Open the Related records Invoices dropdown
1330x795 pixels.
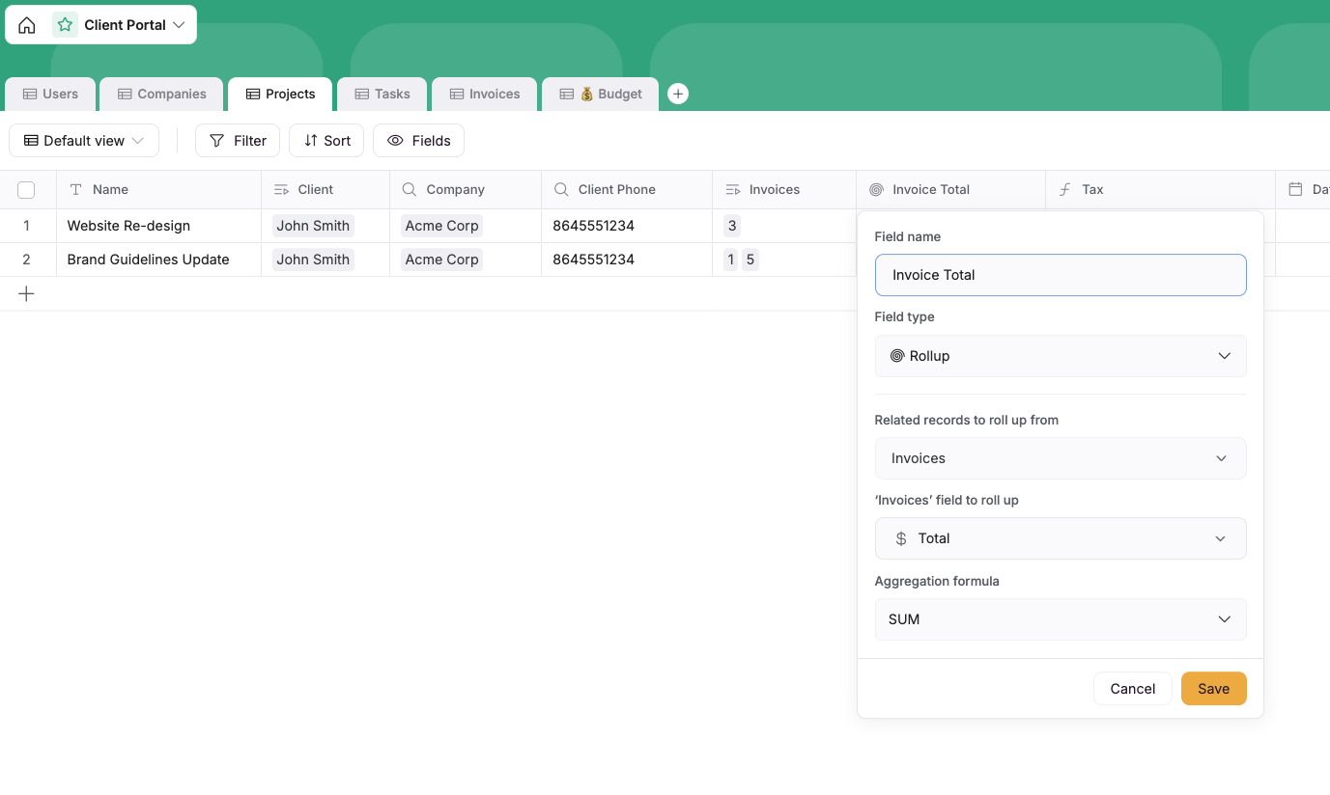[x=1061, y=458]
